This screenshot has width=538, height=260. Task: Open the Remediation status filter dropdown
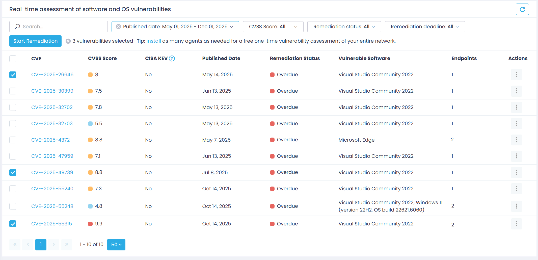tap(344, 27)
